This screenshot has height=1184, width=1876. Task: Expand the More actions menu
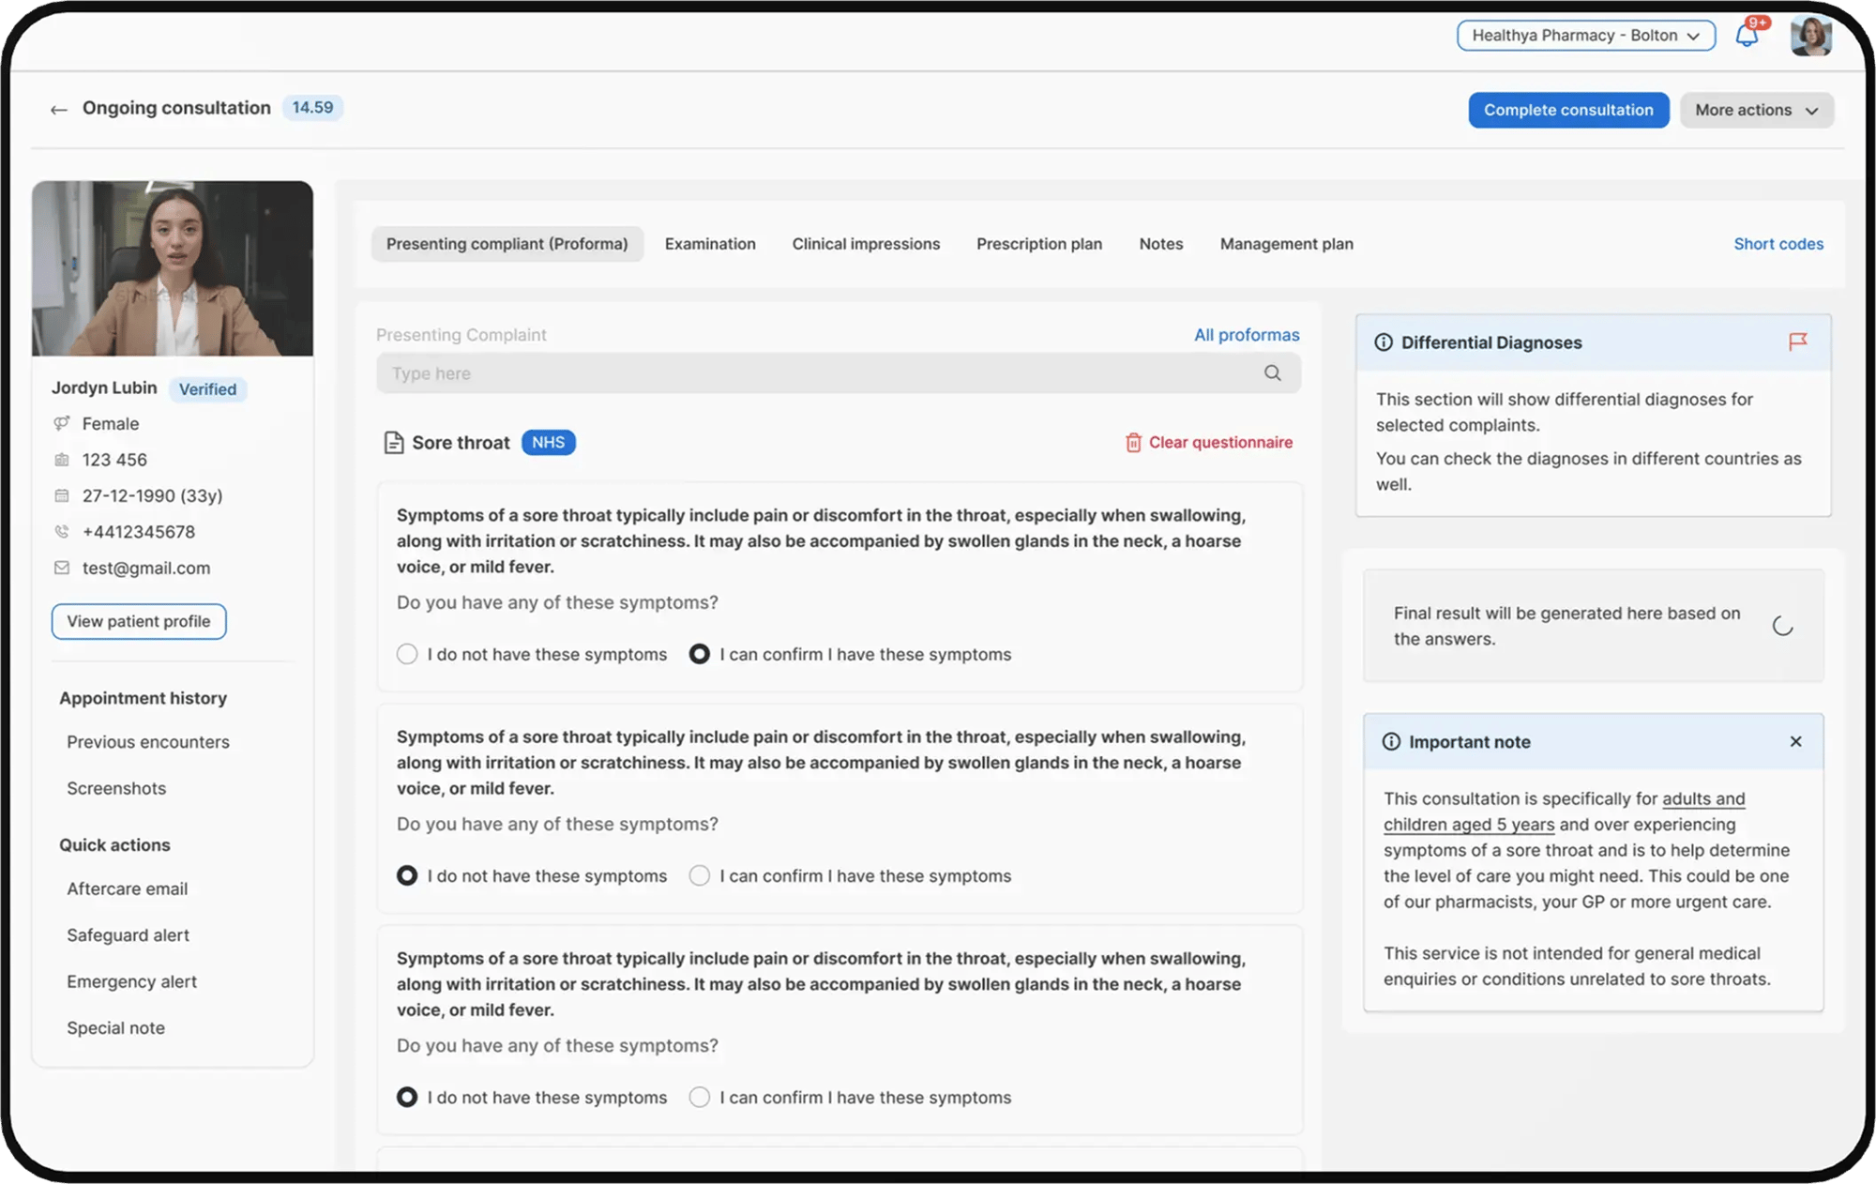coord(1756,110)
